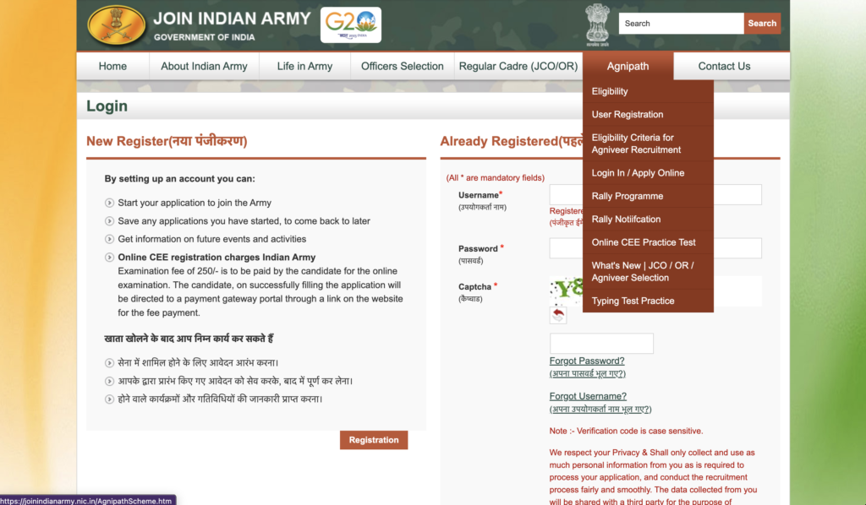The width and height of the screenshot is (866, 505).
Task: Click the bullet icon beside 'Start your application'
Action: point(110,203)
